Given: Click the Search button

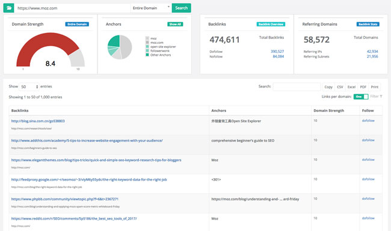Looking at the screenshot, I should [x=181, y=8].
